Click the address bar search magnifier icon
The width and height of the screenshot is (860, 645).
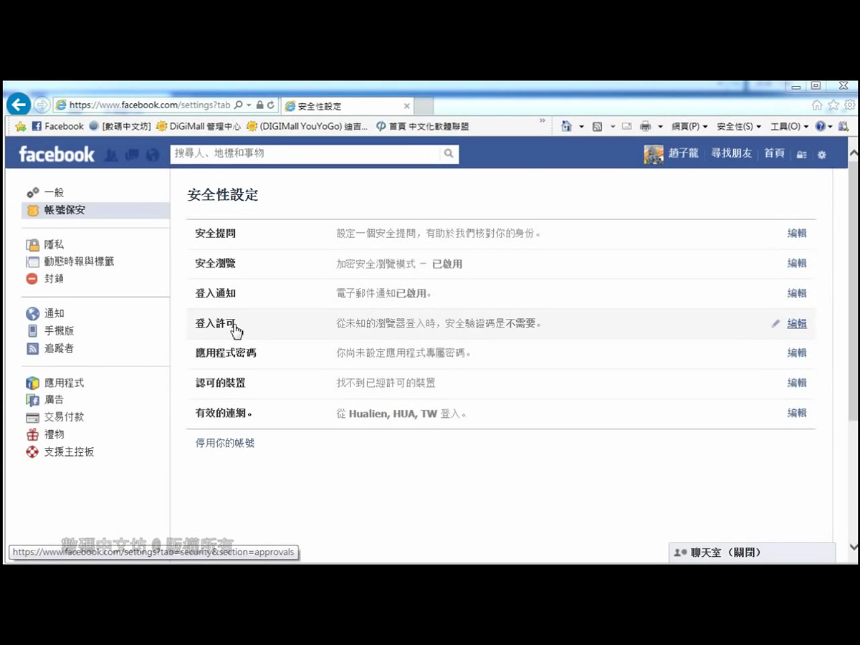(239, 105)
